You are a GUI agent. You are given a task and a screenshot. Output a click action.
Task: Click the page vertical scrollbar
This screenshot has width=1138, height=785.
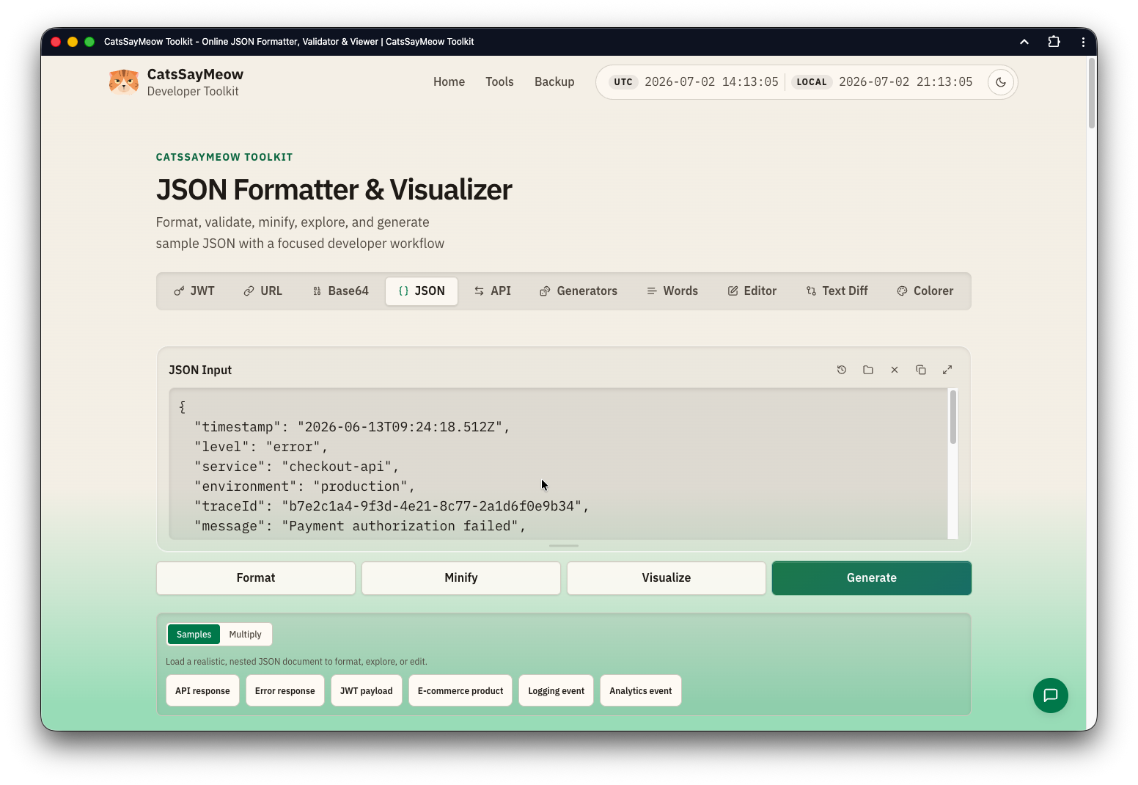1092,93
